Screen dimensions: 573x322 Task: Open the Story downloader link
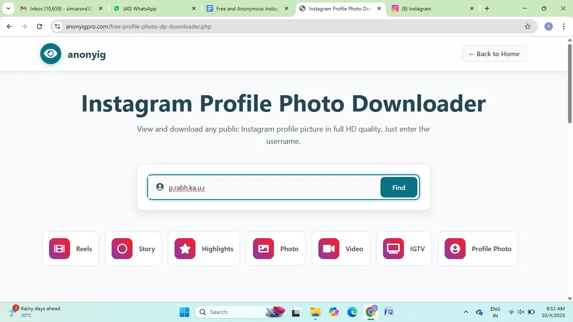coord(133,249)
